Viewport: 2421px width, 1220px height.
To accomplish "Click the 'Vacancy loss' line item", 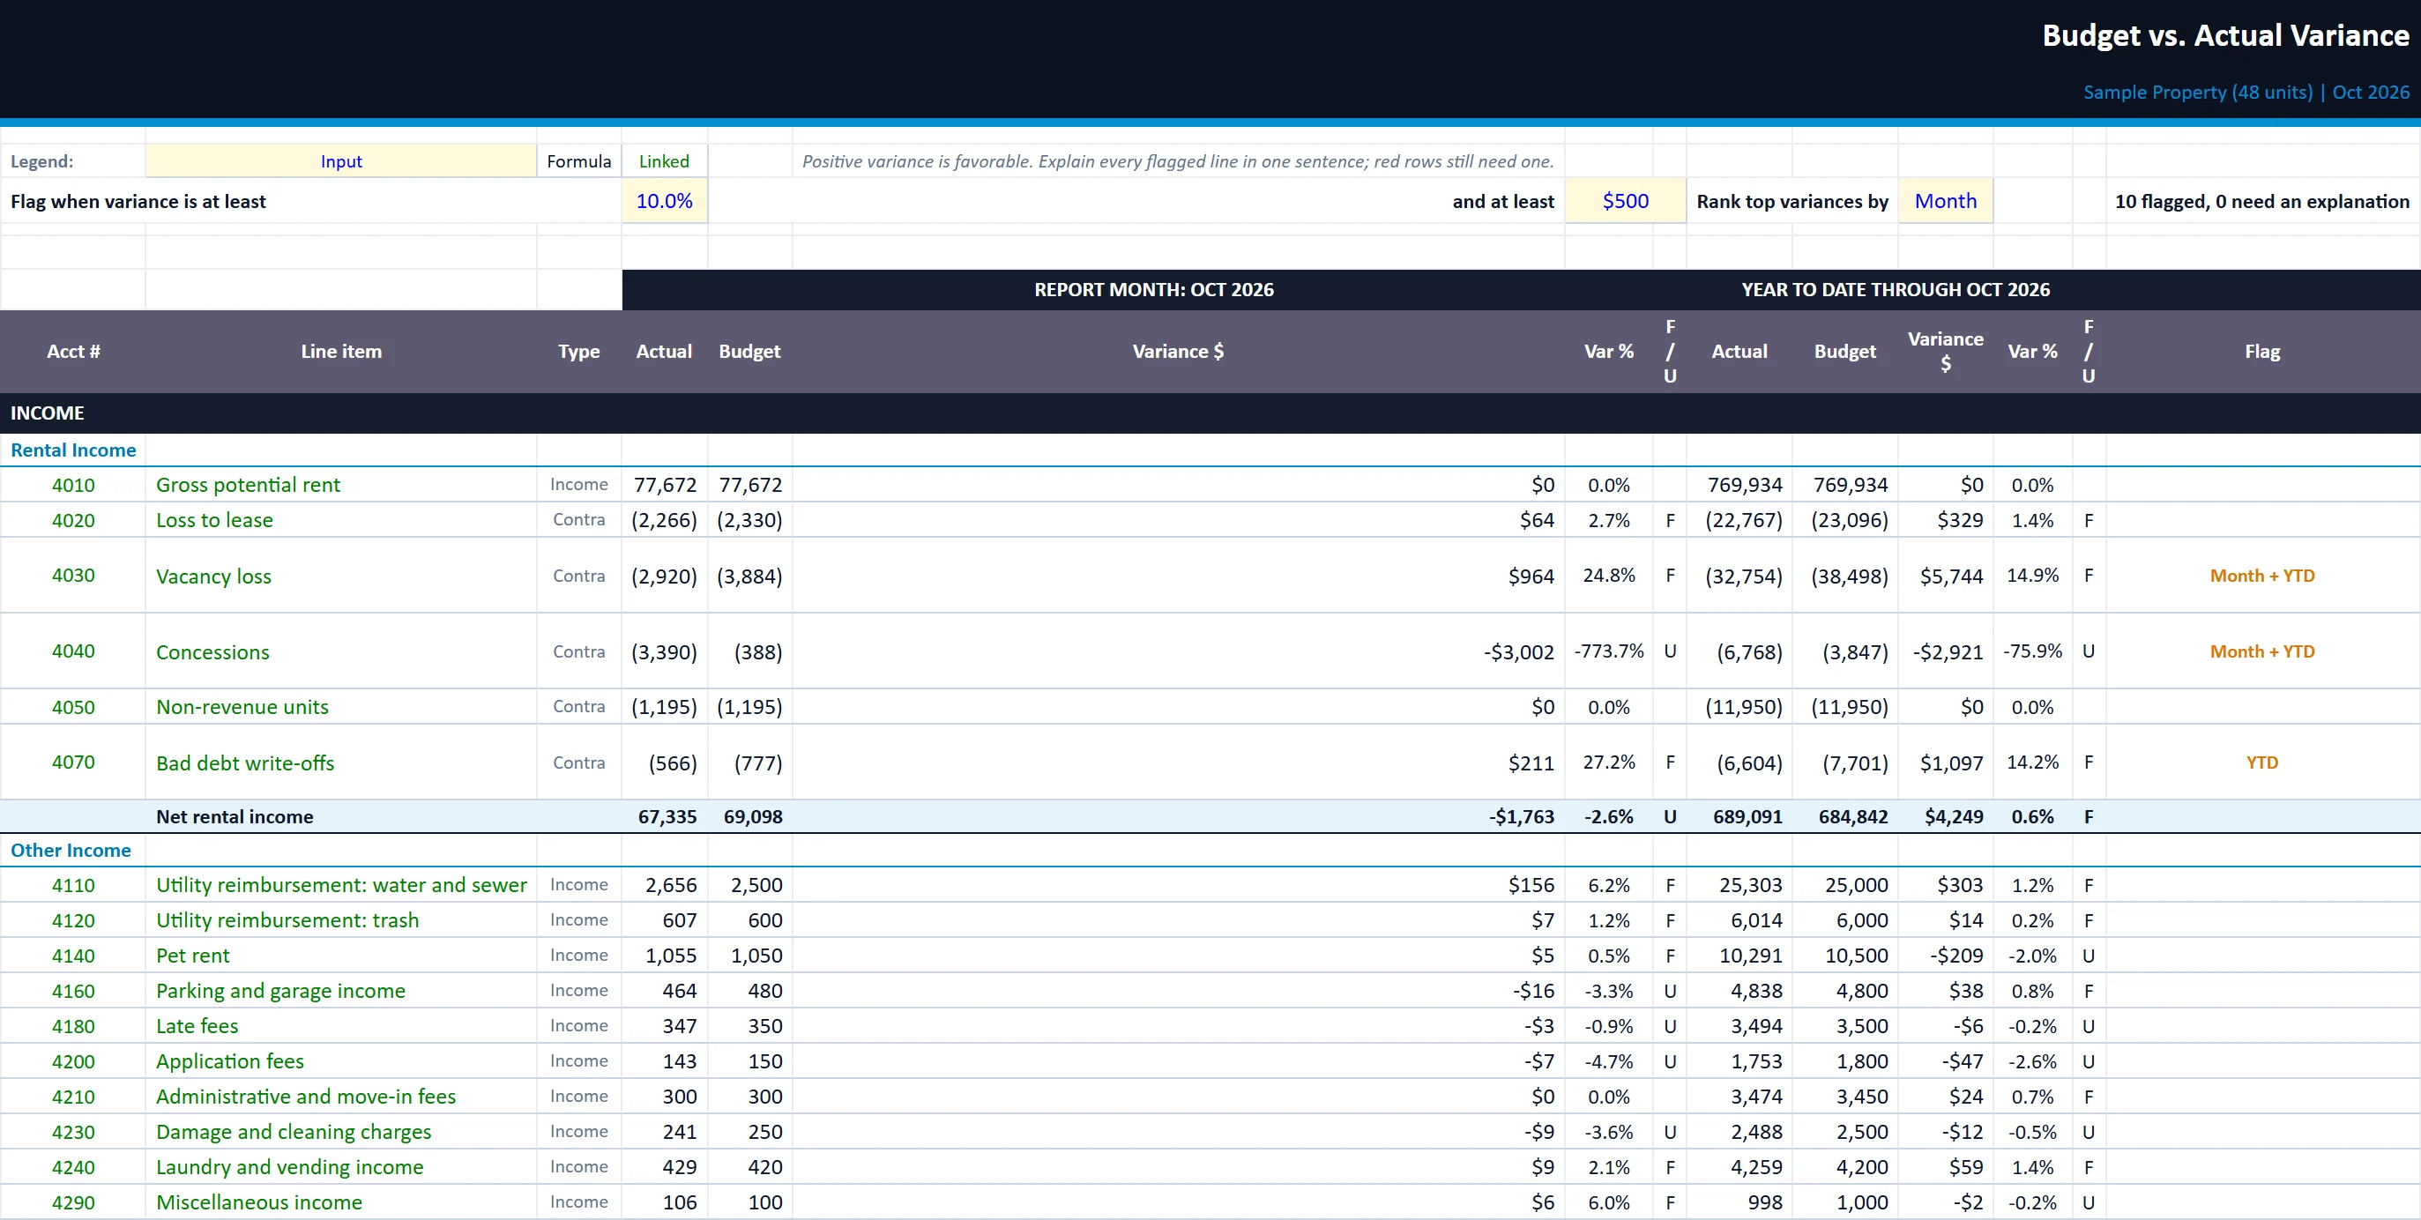I will coord(213,577).
